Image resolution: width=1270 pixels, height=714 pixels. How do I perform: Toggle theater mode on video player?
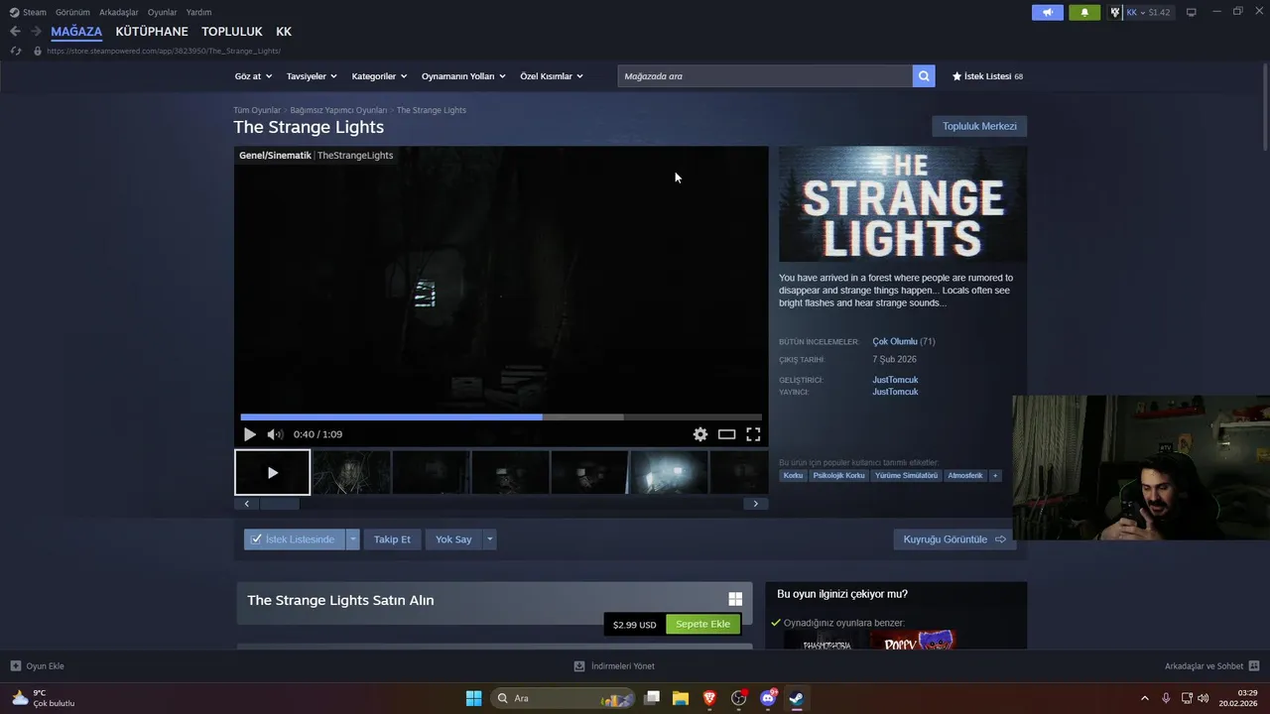tap(727, 434)
